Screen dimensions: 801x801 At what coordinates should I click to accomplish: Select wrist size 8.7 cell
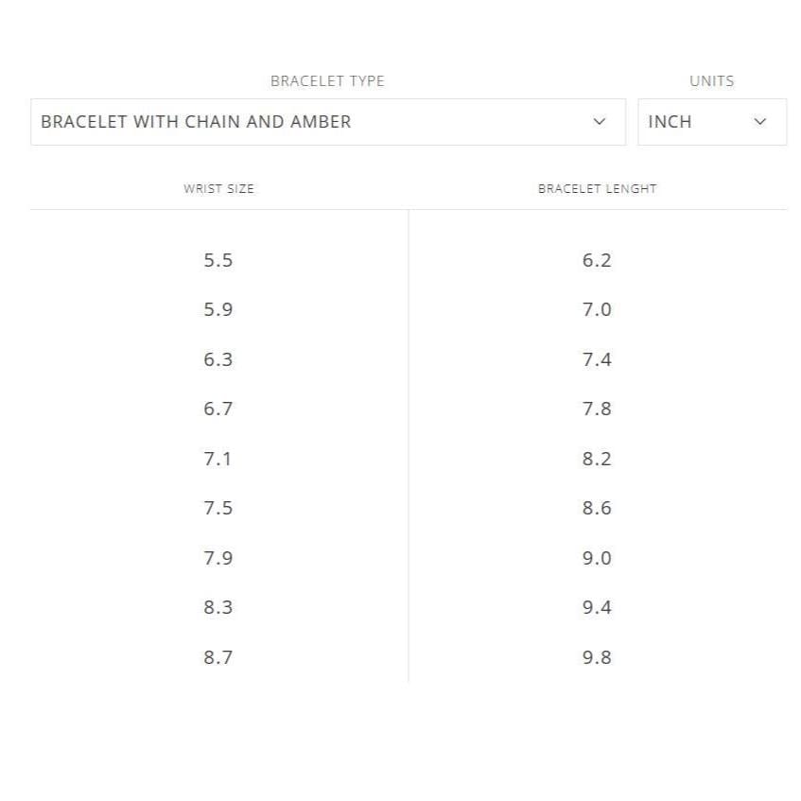click(218, 657)
